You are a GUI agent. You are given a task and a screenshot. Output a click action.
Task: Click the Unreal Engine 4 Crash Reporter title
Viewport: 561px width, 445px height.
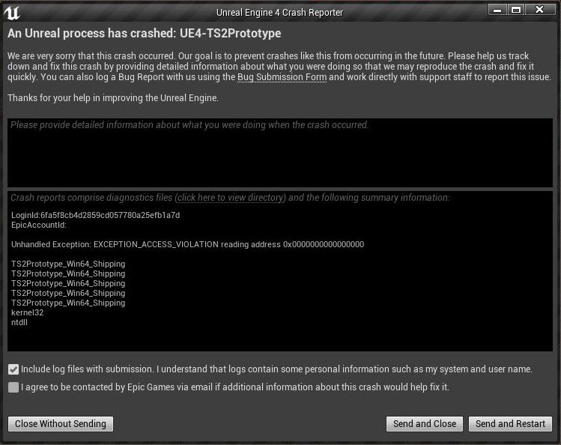tap(279, 13)
